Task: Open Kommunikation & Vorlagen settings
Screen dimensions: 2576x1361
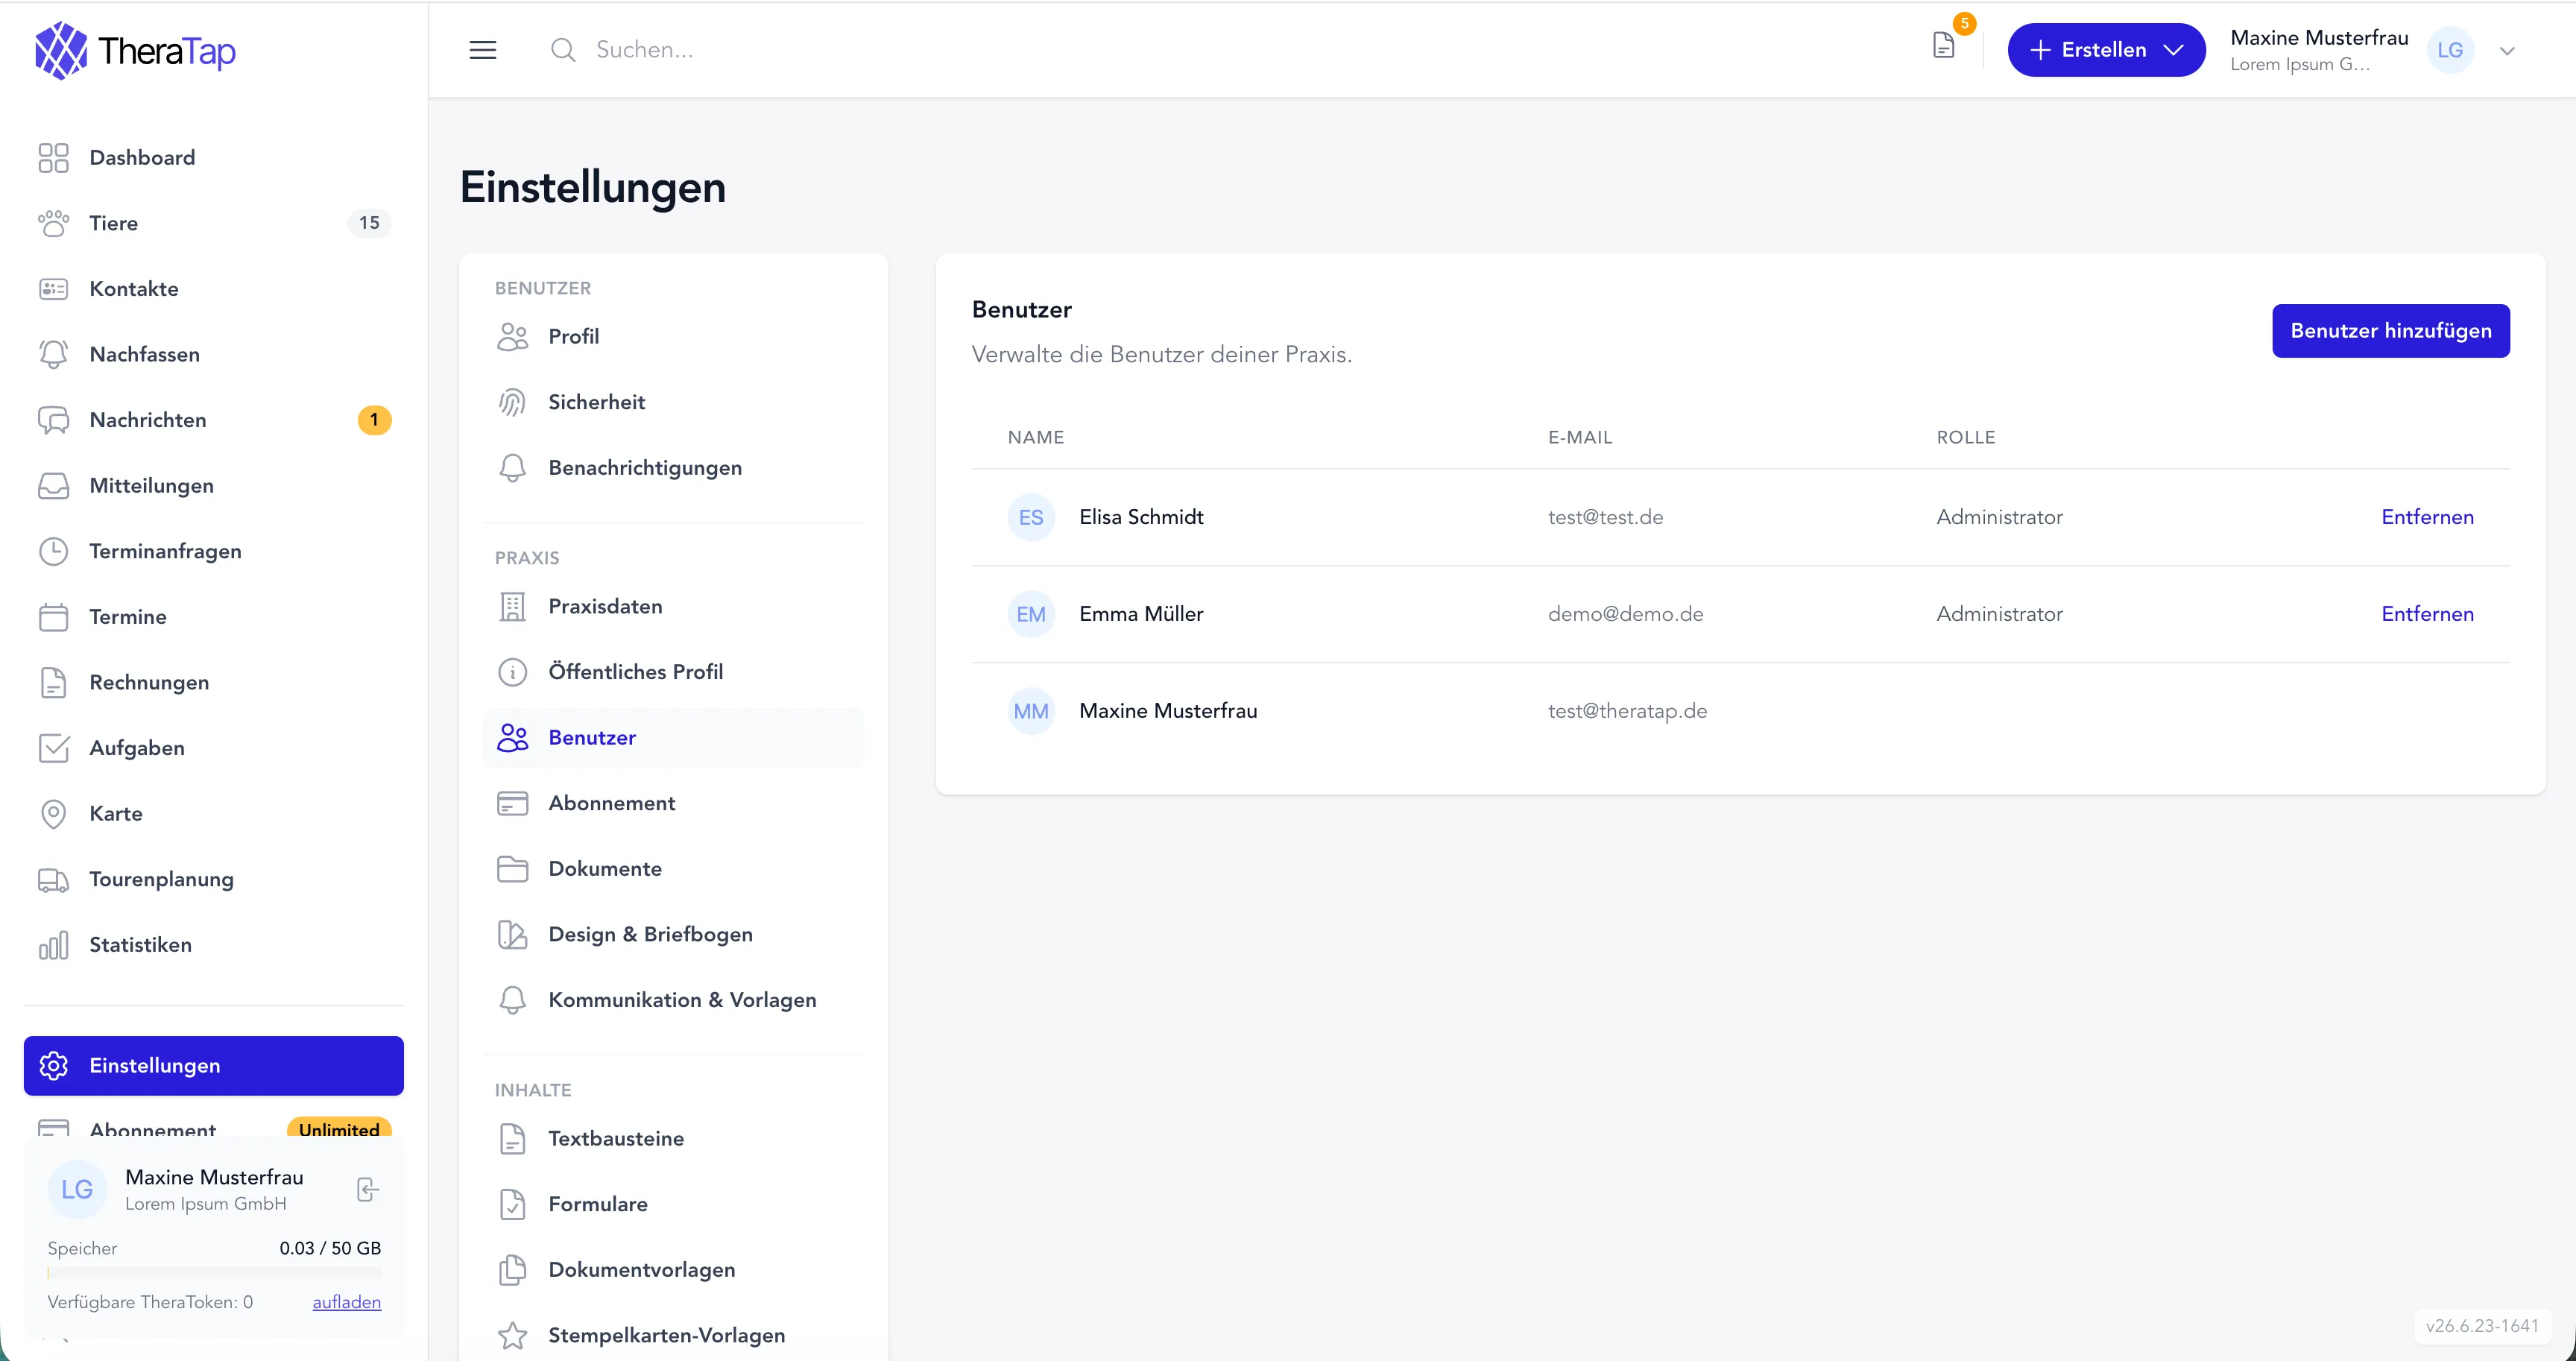Action: [673, 1000]
